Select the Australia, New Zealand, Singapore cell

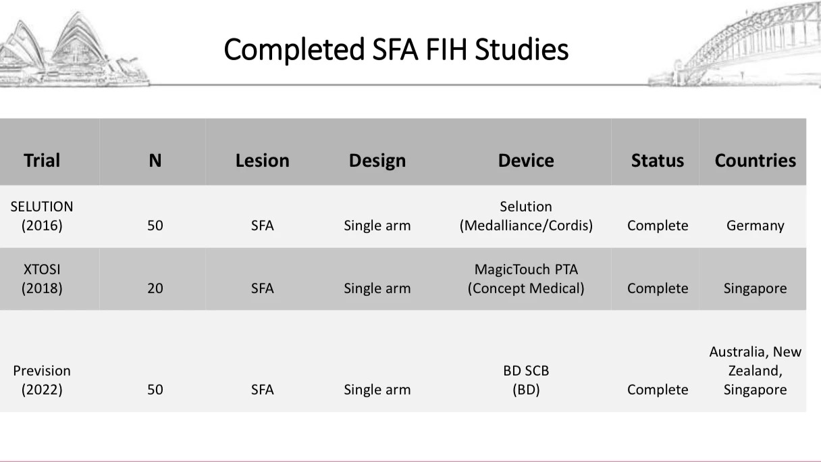point(756,371)
